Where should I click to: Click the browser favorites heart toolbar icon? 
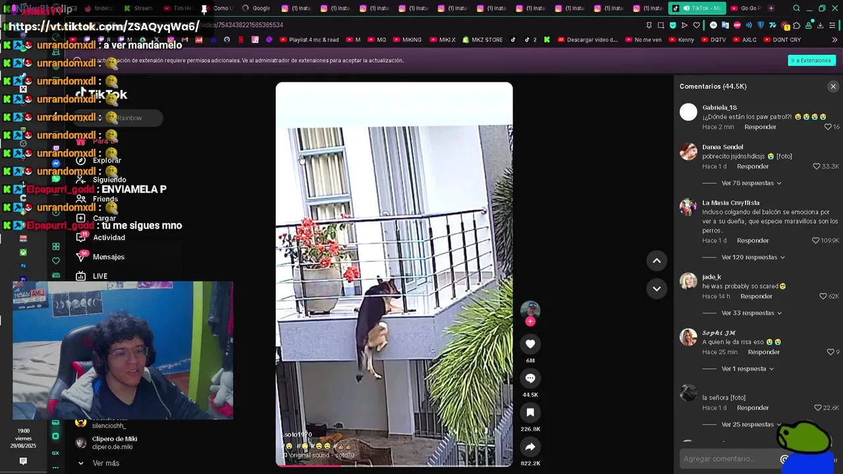pyautogui.click(x=696, y=25)
